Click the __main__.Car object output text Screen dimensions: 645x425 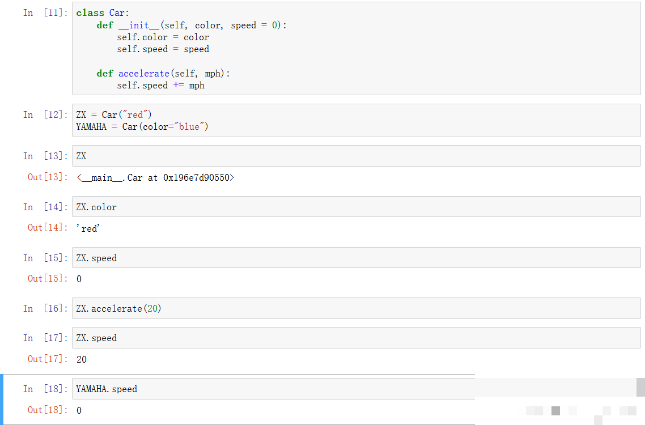pos(155,178)
